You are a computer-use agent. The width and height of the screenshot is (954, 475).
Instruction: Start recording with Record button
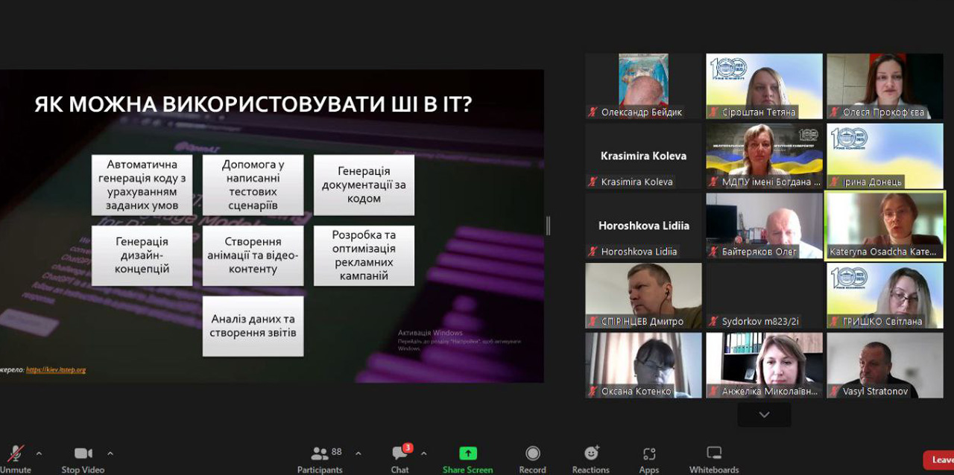pos(532,458)
